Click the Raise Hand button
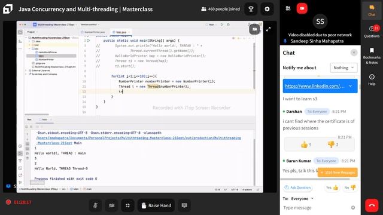 [156, 205]
